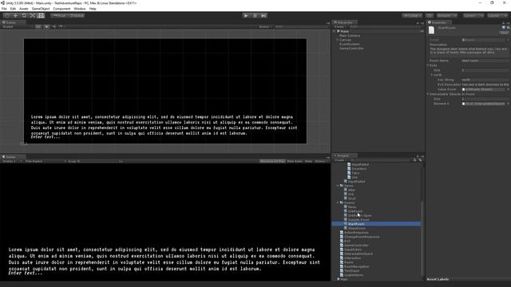This screenshot has height=287, width=511.
Task: Select EventSystem in Hierarchy
Action: pyautogui.click(x=350, y=44)
